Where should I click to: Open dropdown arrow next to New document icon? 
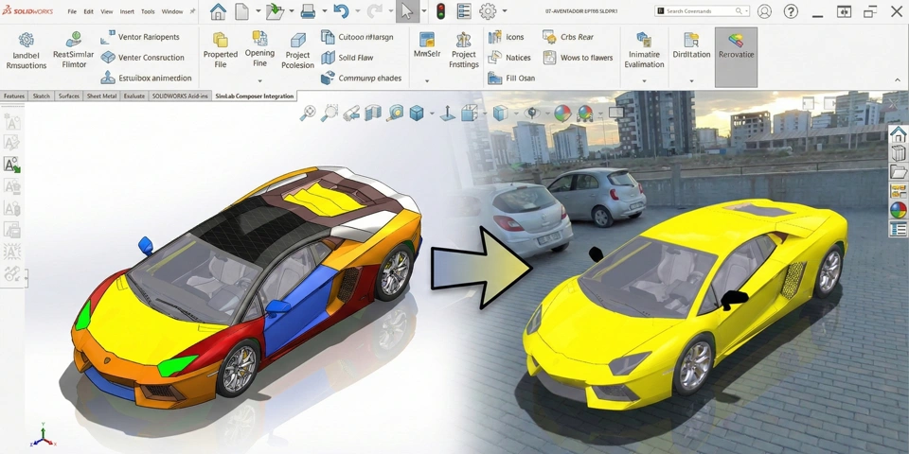pyautogui.click(x=258, y=11)
